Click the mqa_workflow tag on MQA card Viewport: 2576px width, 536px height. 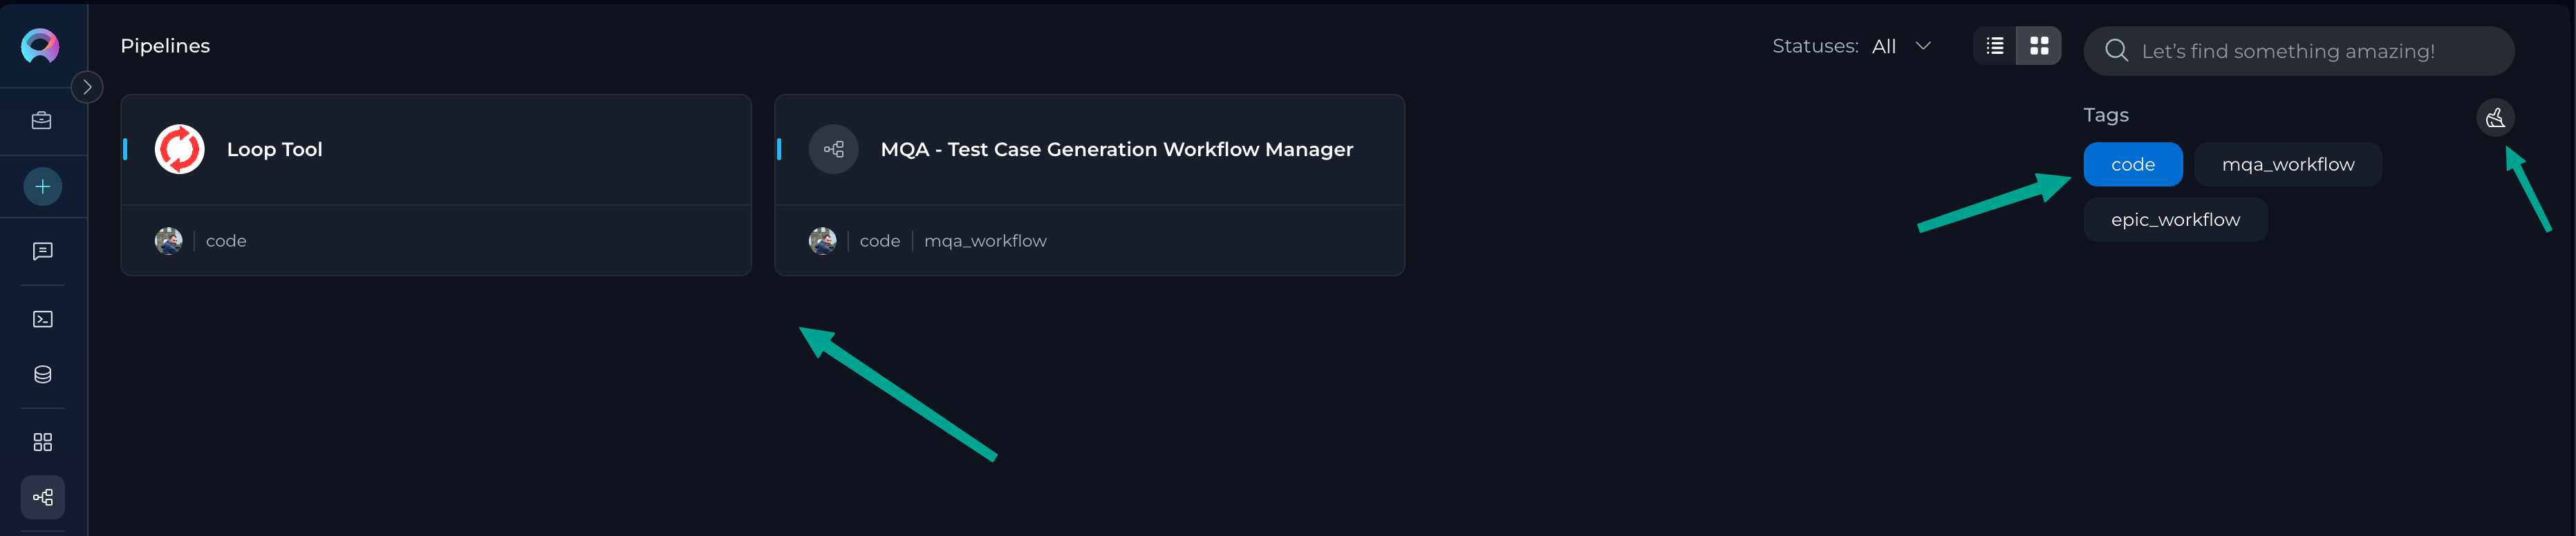985,241
